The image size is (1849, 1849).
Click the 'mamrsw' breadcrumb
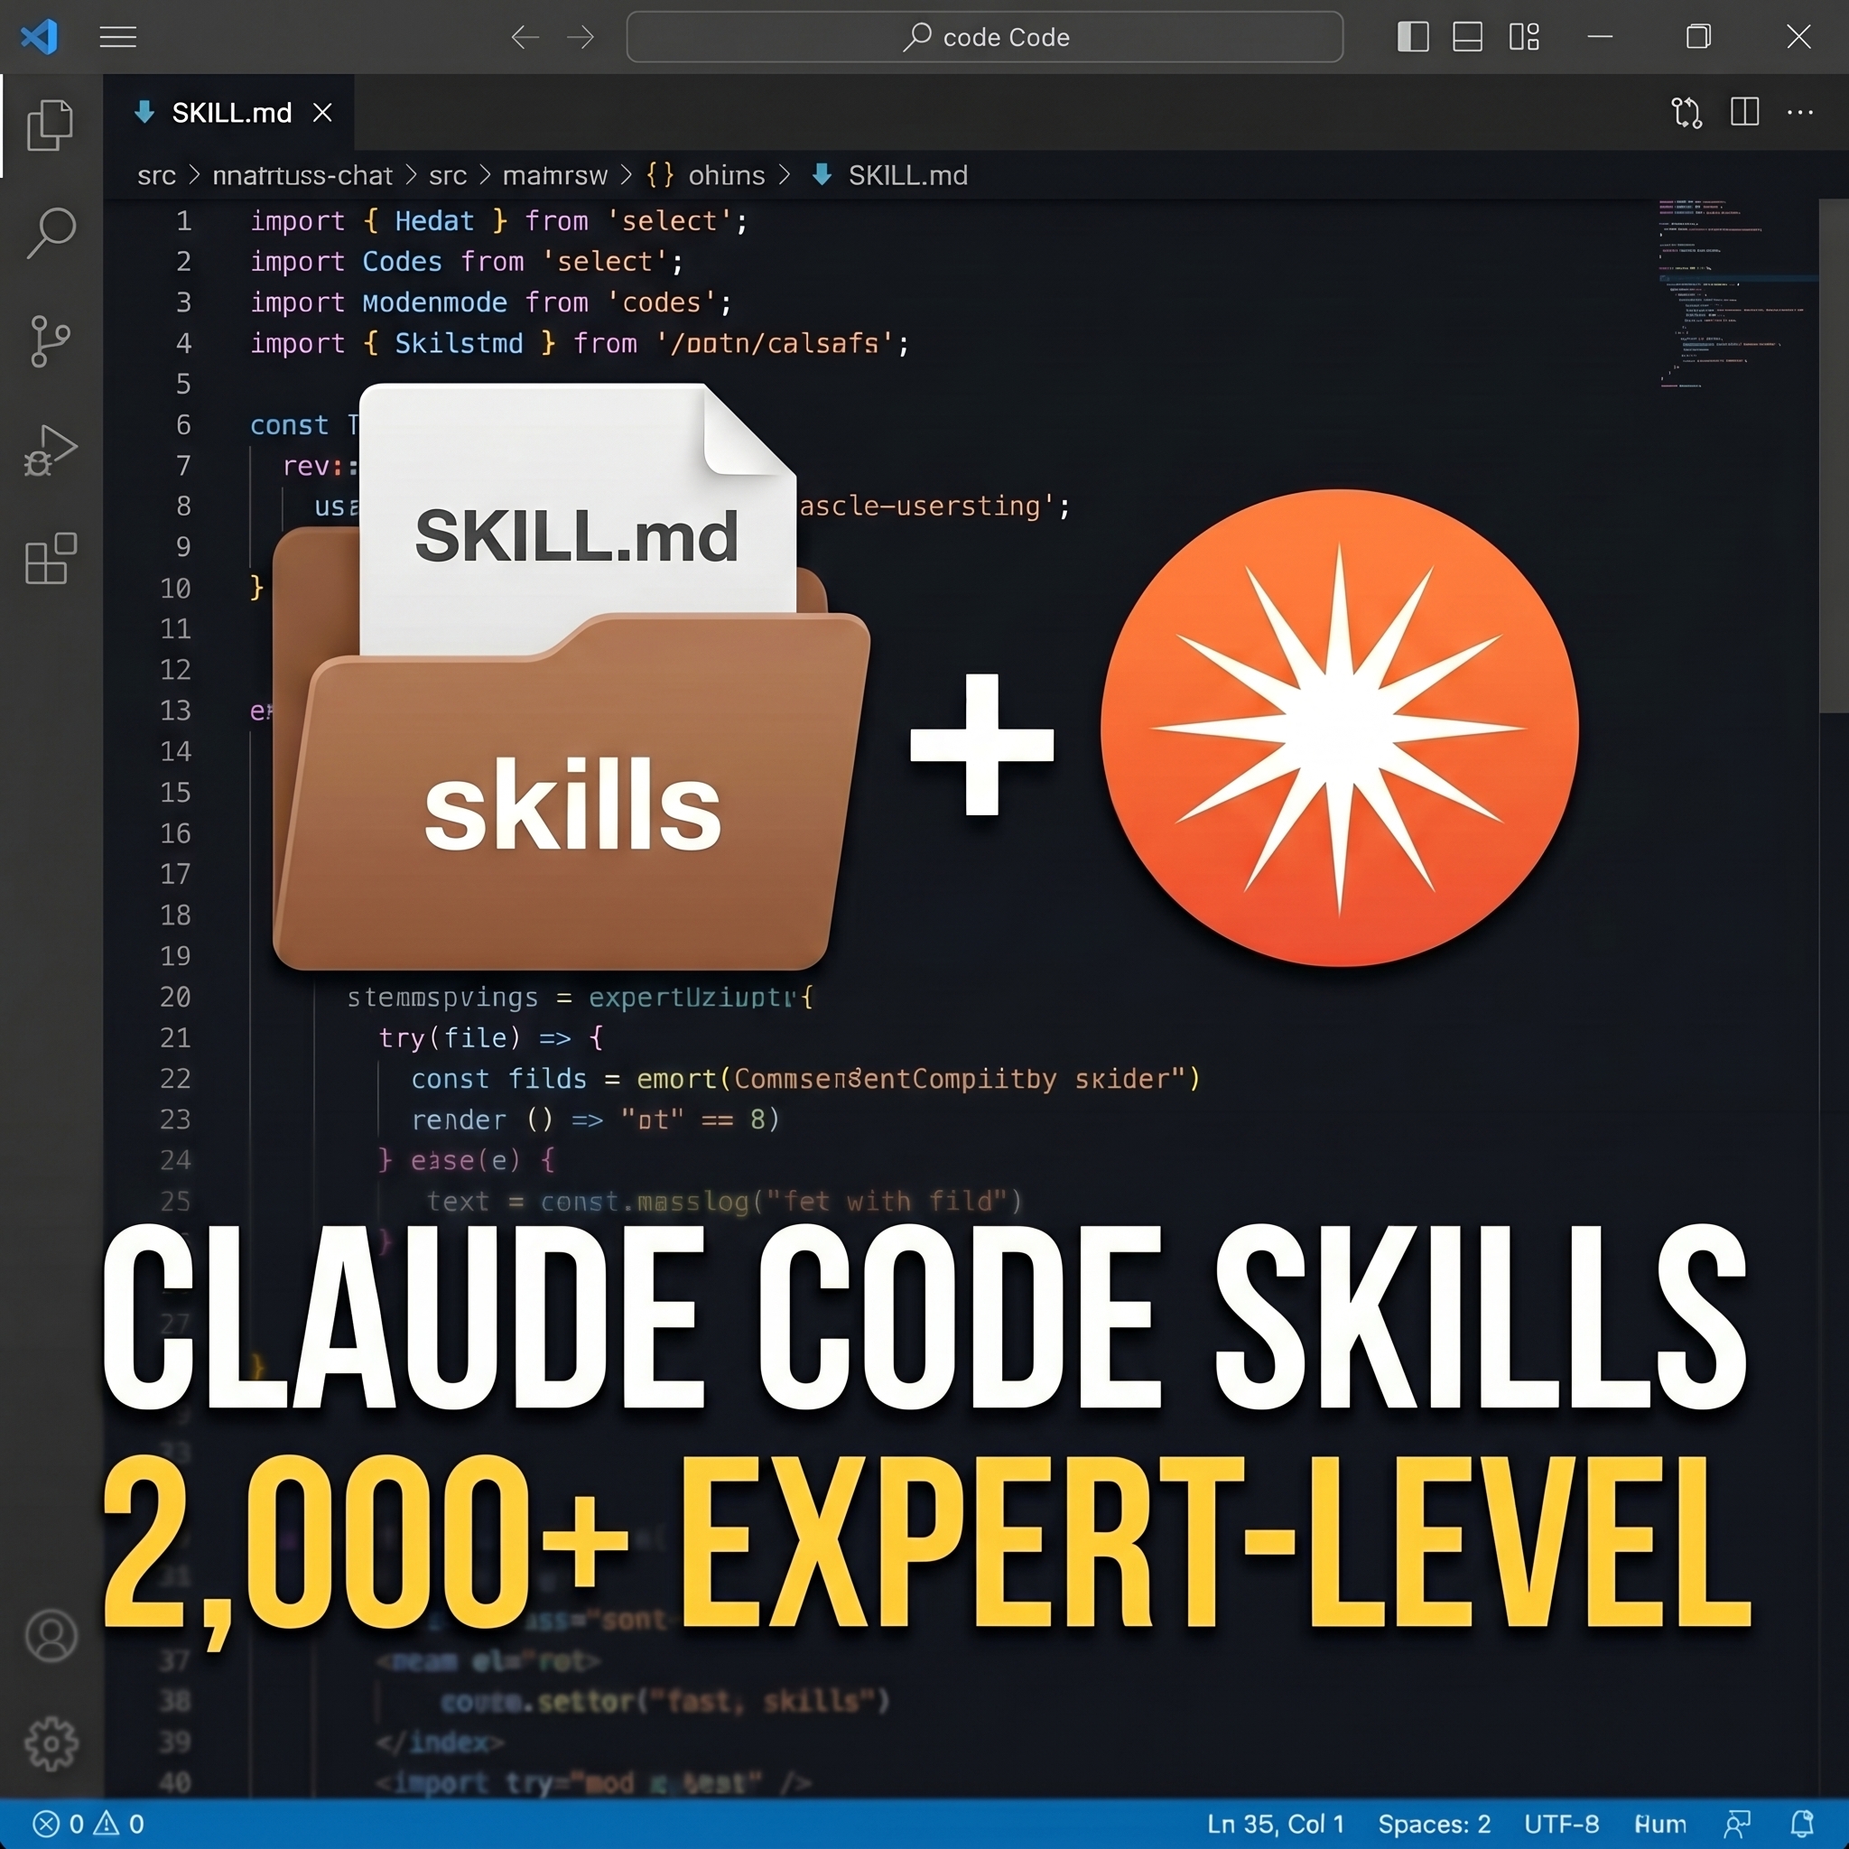(555, 175)
